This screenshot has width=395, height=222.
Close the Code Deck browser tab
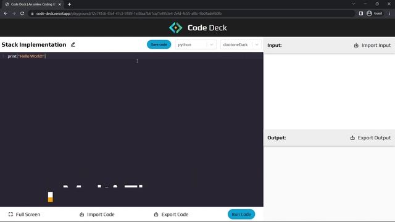60,4
